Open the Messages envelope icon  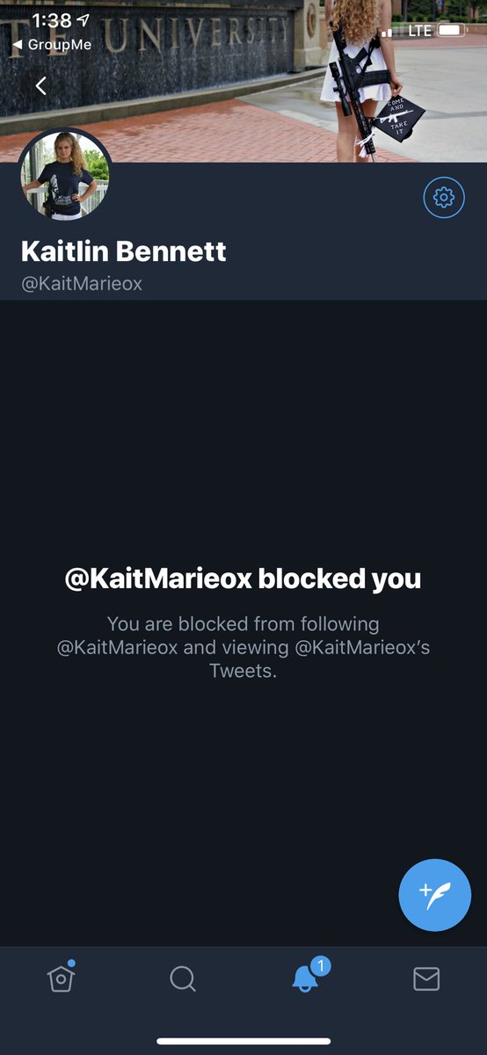click(x=426, y=979)
